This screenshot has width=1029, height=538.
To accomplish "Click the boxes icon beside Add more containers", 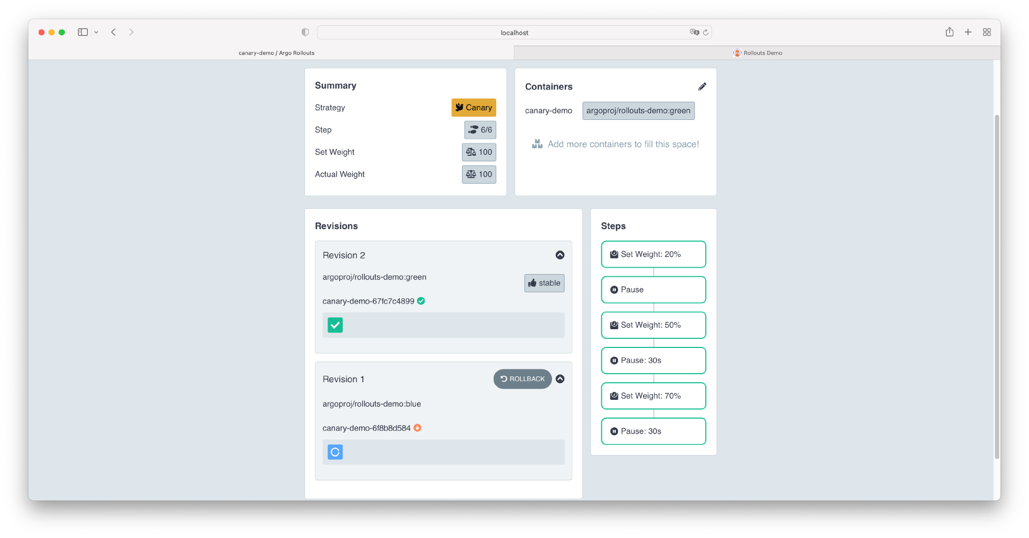I will [x=537, y=144].
